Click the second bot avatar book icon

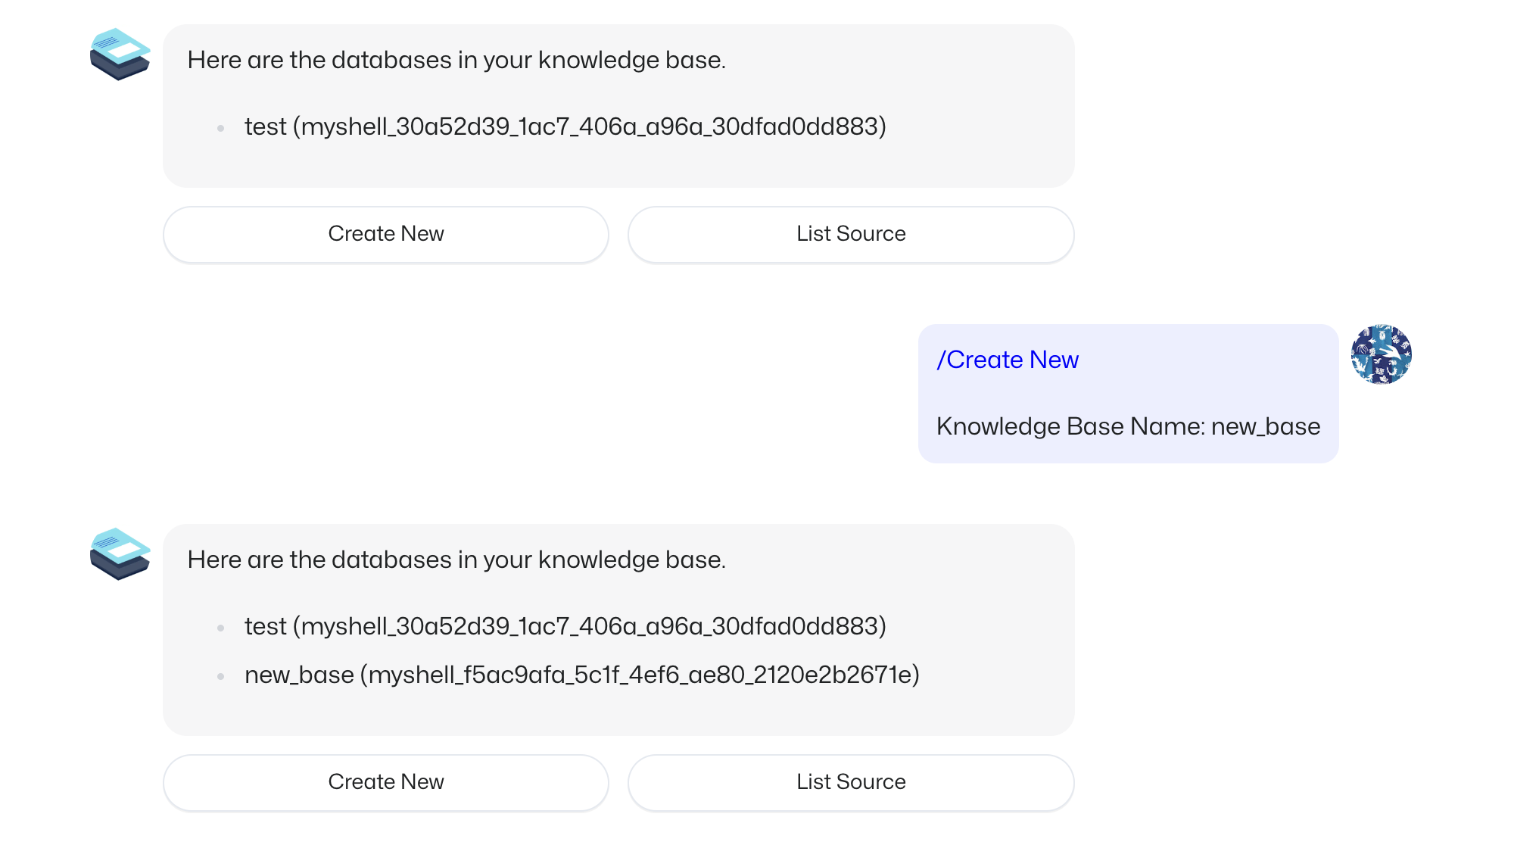coord(120,554)
